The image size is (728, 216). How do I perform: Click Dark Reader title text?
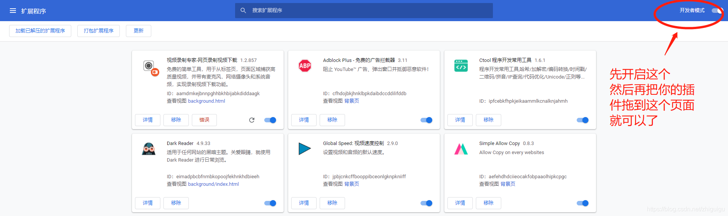(180, 143)
